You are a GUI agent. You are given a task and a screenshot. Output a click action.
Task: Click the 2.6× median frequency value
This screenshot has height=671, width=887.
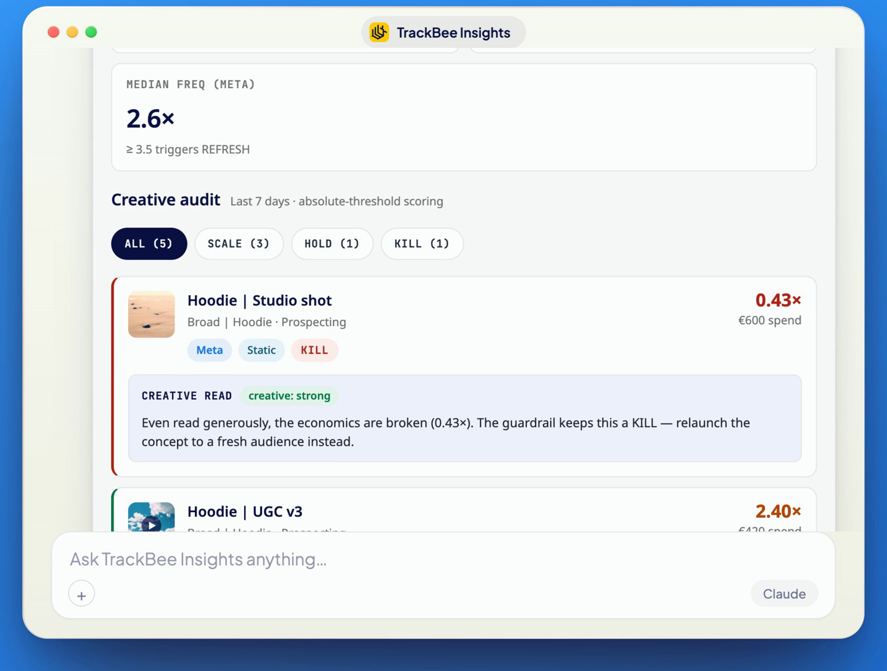pos(151,119)
